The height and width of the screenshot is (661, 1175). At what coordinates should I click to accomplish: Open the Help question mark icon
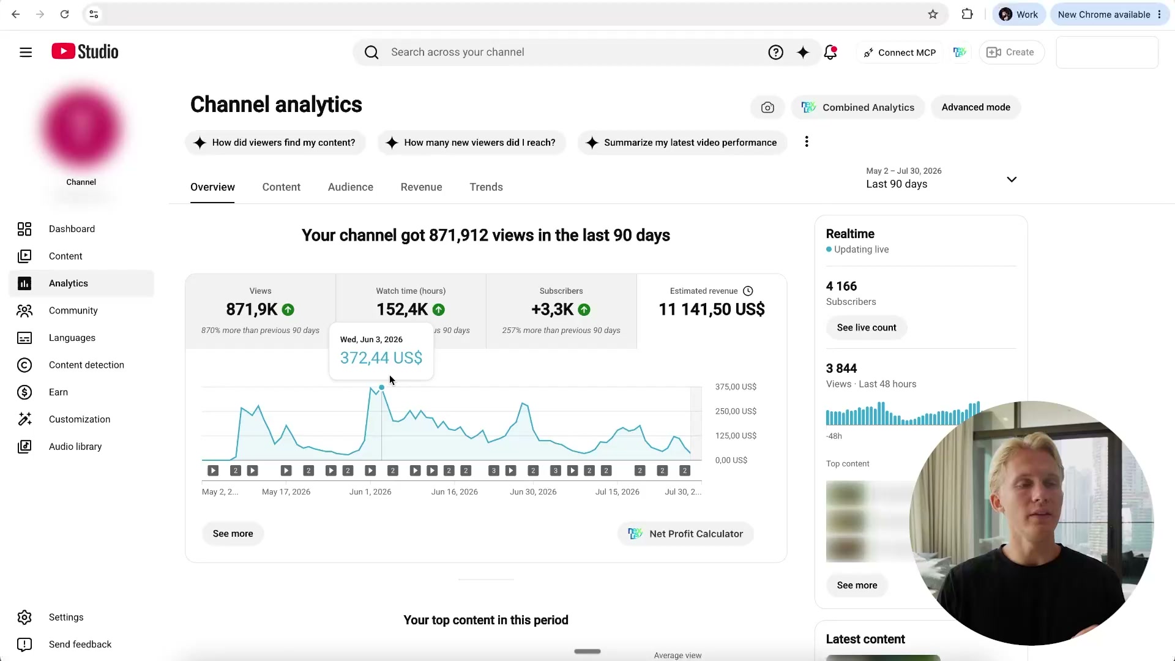coord(775,53)
